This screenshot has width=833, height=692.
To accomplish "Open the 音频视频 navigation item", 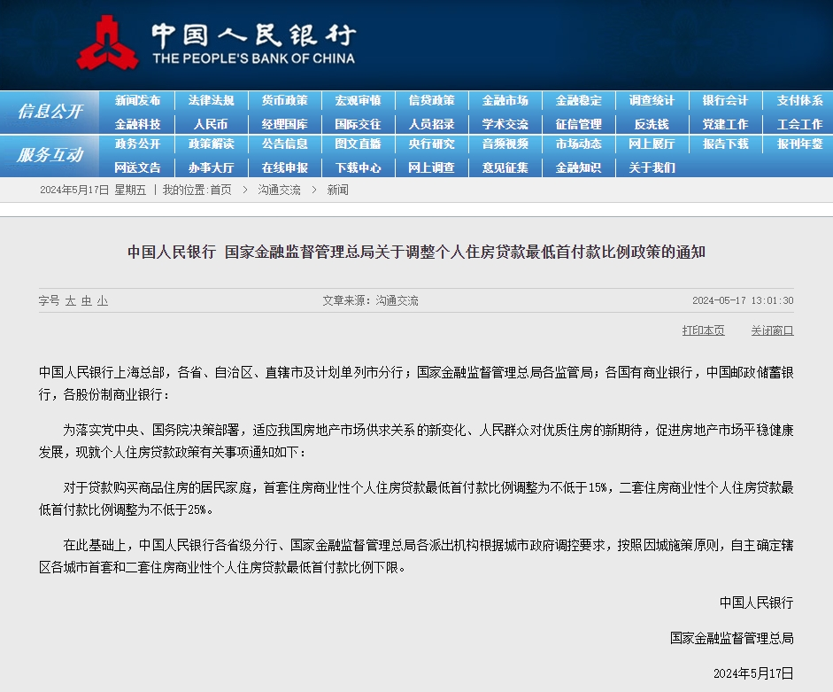I will [x=505, y=145].
